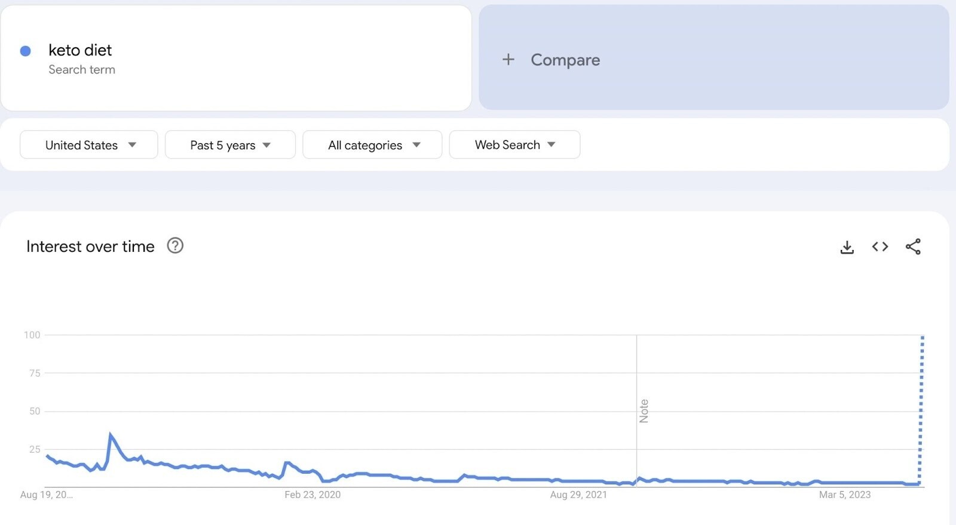
Task: Click the Search term label under keto diet
Action: (82, 70)
